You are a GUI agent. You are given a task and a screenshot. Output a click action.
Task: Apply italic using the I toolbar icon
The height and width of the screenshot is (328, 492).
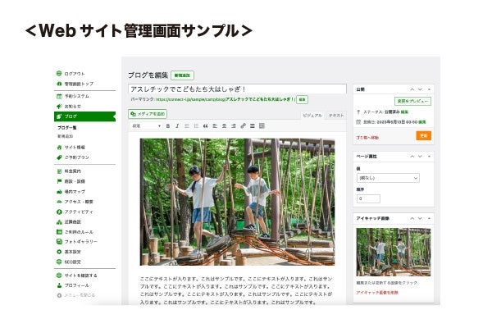(x=177, y=125)
